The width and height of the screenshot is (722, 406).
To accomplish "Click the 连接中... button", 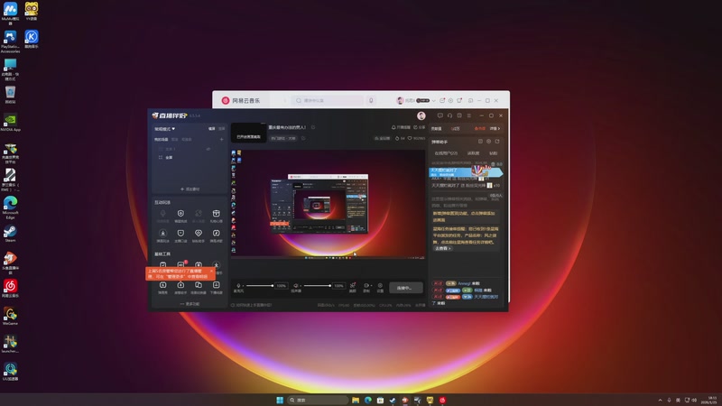I will (405, 288).
